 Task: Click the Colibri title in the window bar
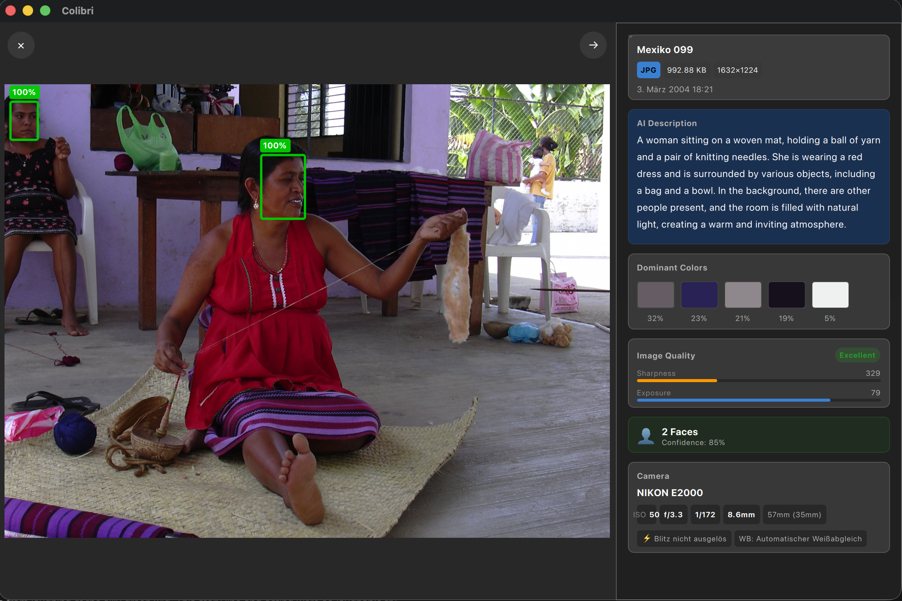pyautogui.click(x=78, y=11)
